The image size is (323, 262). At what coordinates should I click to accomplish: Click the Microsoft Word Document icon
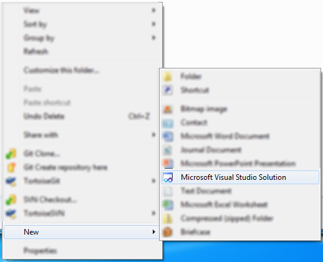coord(168,136)
